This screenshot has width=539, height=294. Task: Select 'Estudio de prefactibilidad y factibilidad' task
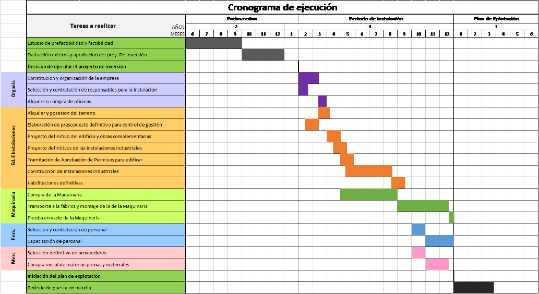coord(106,43)
